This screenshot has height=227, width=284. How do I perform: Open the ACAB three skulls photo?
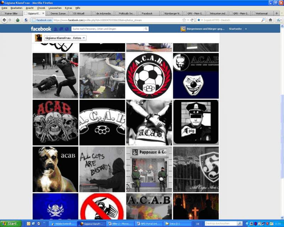[x=55, y=123]
